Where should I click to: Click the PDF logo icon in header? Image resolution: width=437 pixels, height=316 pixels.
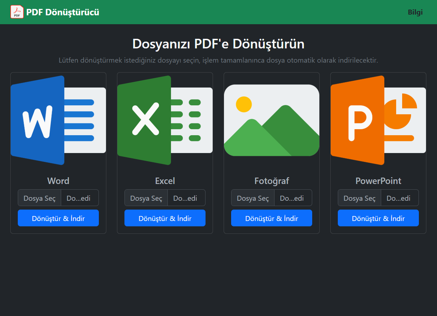click(17, 12)
